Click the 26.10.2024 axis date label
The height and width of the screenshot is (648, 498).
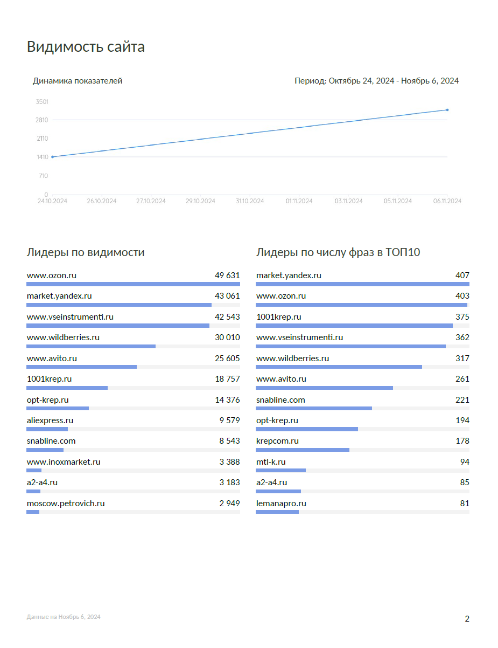pos(102,201)
